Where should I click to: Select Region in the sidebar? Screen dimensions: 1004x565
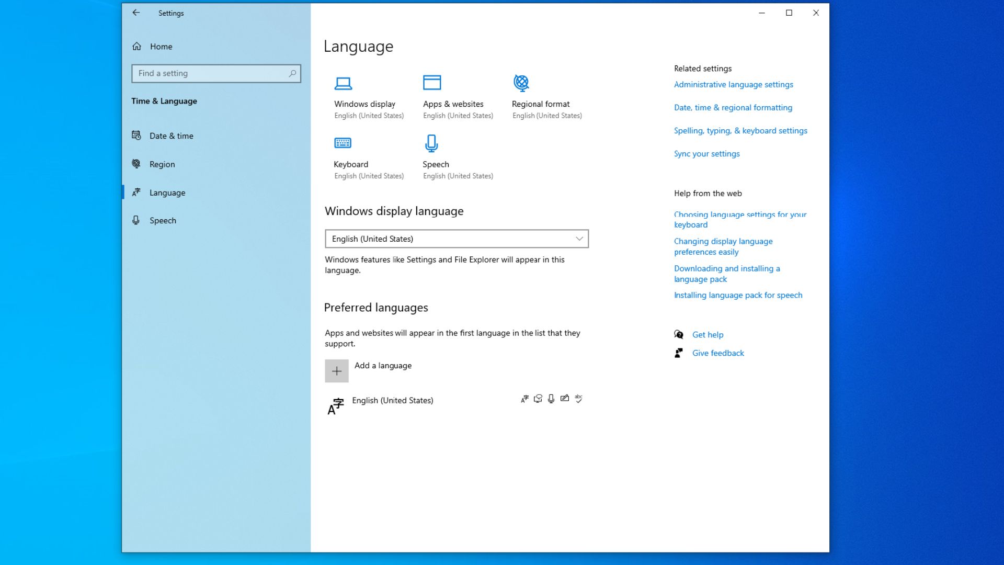click(162, 164)
